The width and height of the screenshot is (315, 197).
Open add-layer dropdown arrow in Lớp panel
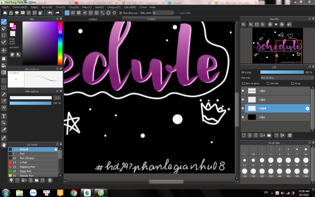(x=264, y=135)
